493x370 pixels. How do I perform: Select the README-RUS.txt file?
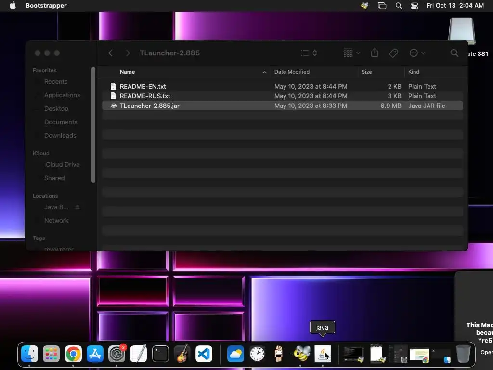(282, 96)
